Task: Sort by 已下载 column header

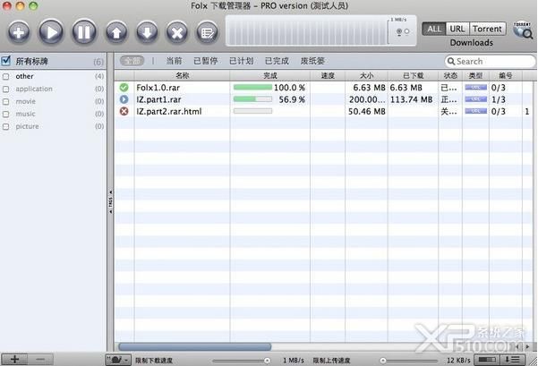Action: (x=413, y=75)
